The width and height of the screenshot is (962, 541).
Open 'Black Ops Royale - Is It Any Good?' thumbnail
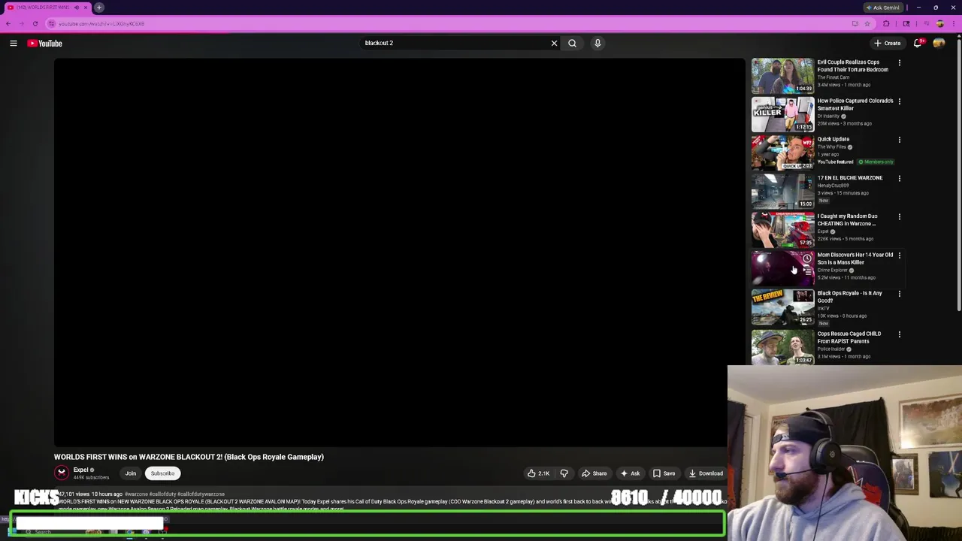(782, 307)
